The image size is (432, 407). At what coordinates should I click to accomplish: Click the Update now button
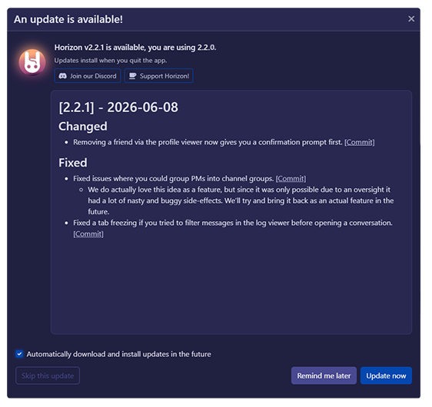coord(386,376)
